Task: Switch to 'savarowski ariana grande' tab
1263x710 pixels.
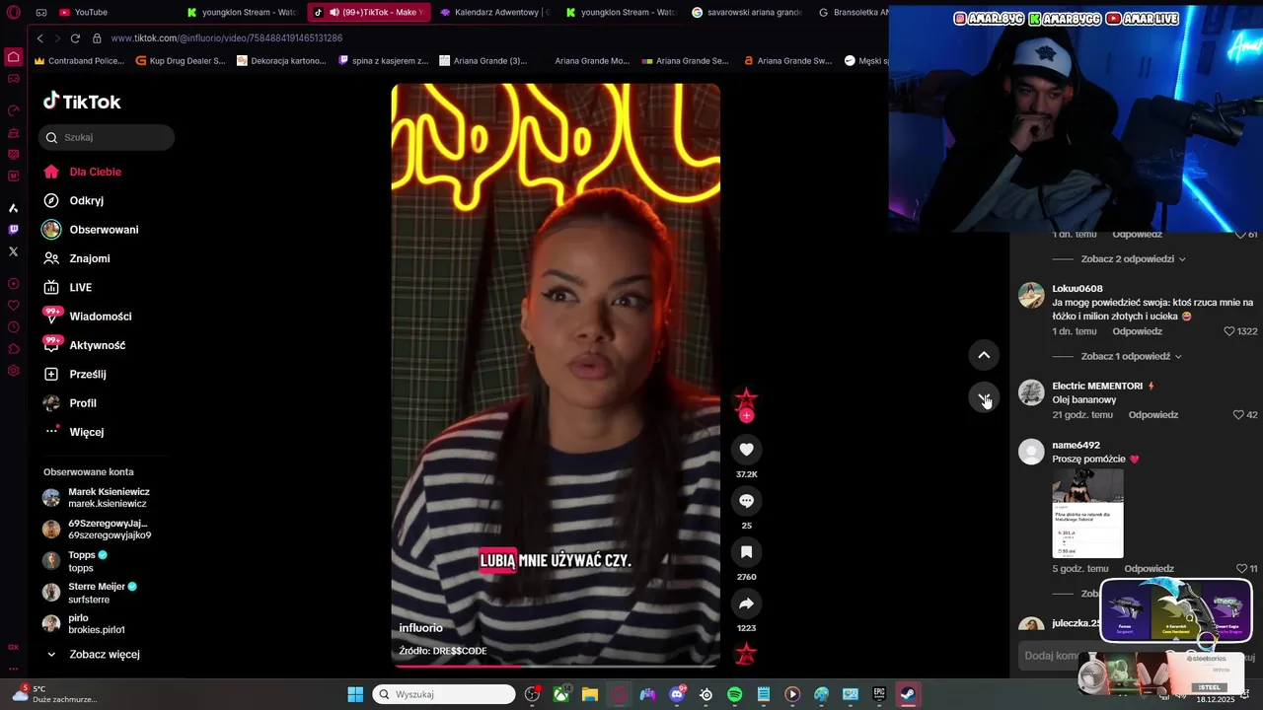Action: (x=747, y=13)
